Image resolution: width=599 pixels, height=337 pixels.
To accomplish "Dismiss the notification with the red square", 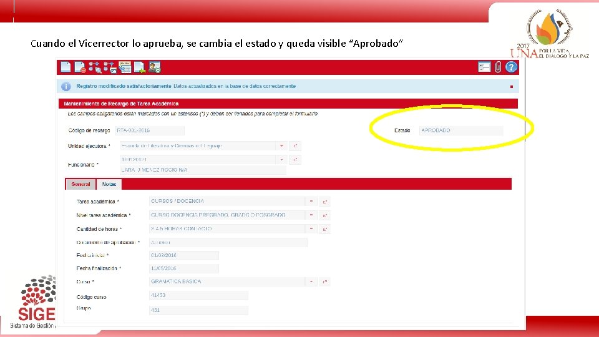I will click(512, 87).
